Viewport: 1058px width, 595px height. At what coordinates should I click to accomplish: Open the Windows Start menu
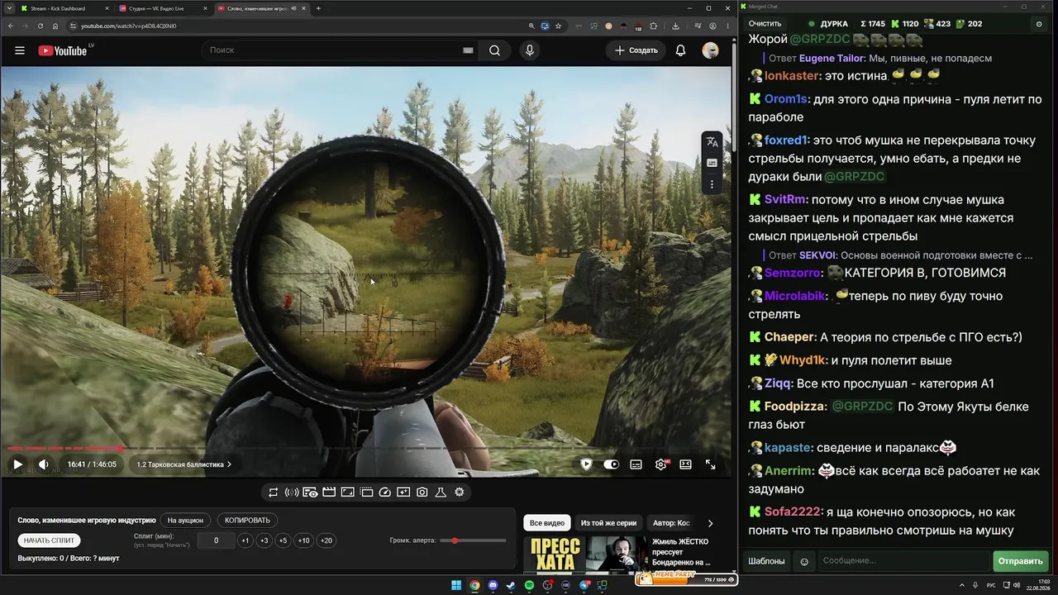coord(456,586)
